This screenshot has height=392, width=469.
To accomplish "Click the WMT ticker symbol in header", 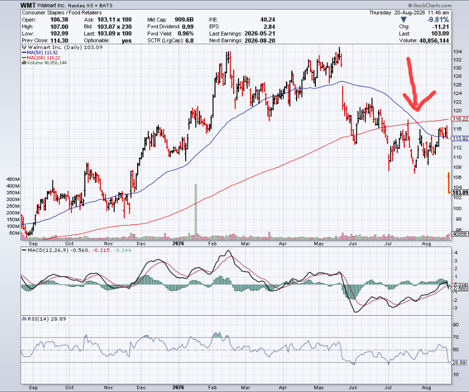I will click(x=28, y=5).
